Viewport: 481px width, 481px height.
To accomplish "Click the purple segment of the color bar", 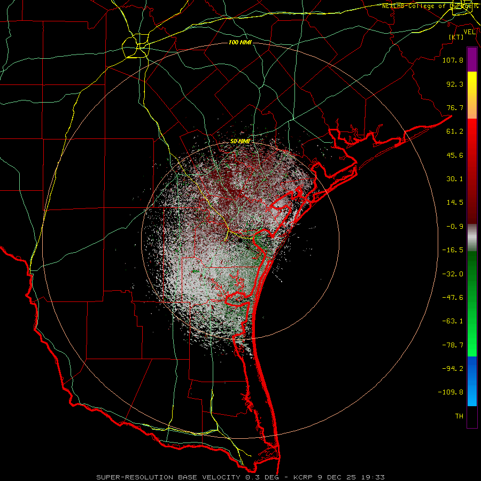I will tap(472, 59).
